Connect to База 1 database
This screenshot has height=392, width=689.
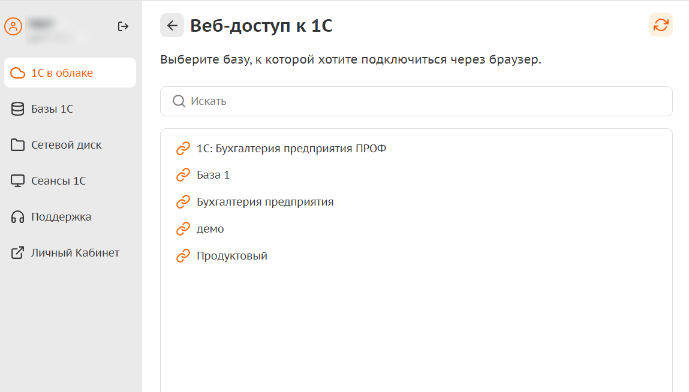pos(213,175)
